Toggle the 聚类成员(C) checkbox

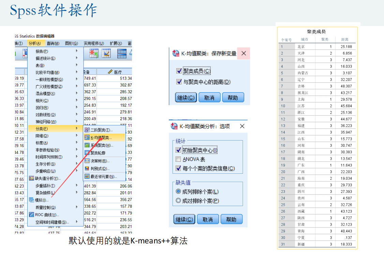pyautogui.click(x=179, y=71)
